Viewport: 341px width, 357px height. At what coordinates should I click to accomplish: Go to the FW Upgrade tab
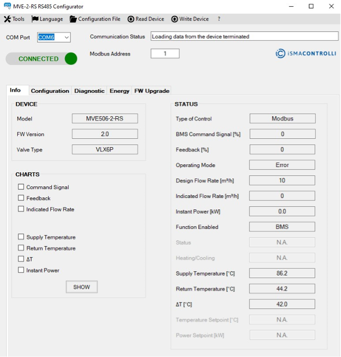152,91
